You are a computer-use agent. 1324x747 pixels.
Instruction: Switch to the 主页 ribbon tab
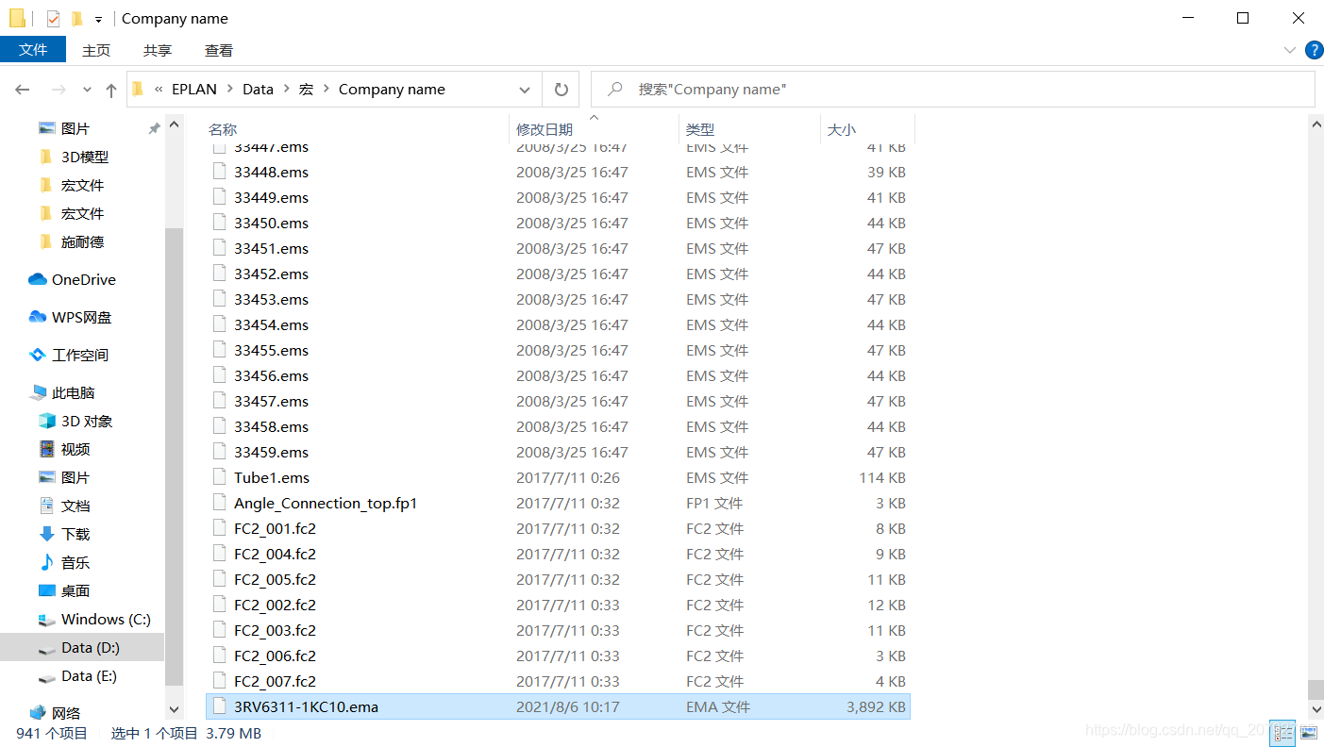pos(96,50)
